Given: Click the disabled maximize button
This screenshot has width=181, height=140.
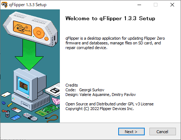Looking at the screenshot, I should (x=156, y=5).
